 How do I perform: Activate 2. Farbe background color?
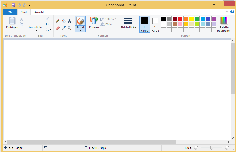[155, 24]
